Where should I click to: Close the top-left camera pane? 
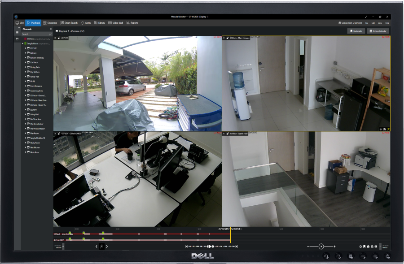point(55,38)
